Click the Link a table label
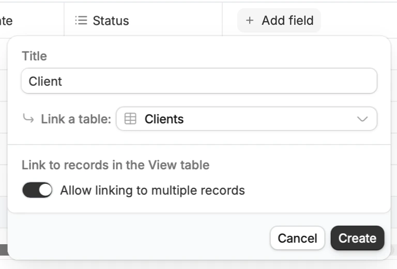The height and width of the screenshot is (269, 397). (76, 119)
